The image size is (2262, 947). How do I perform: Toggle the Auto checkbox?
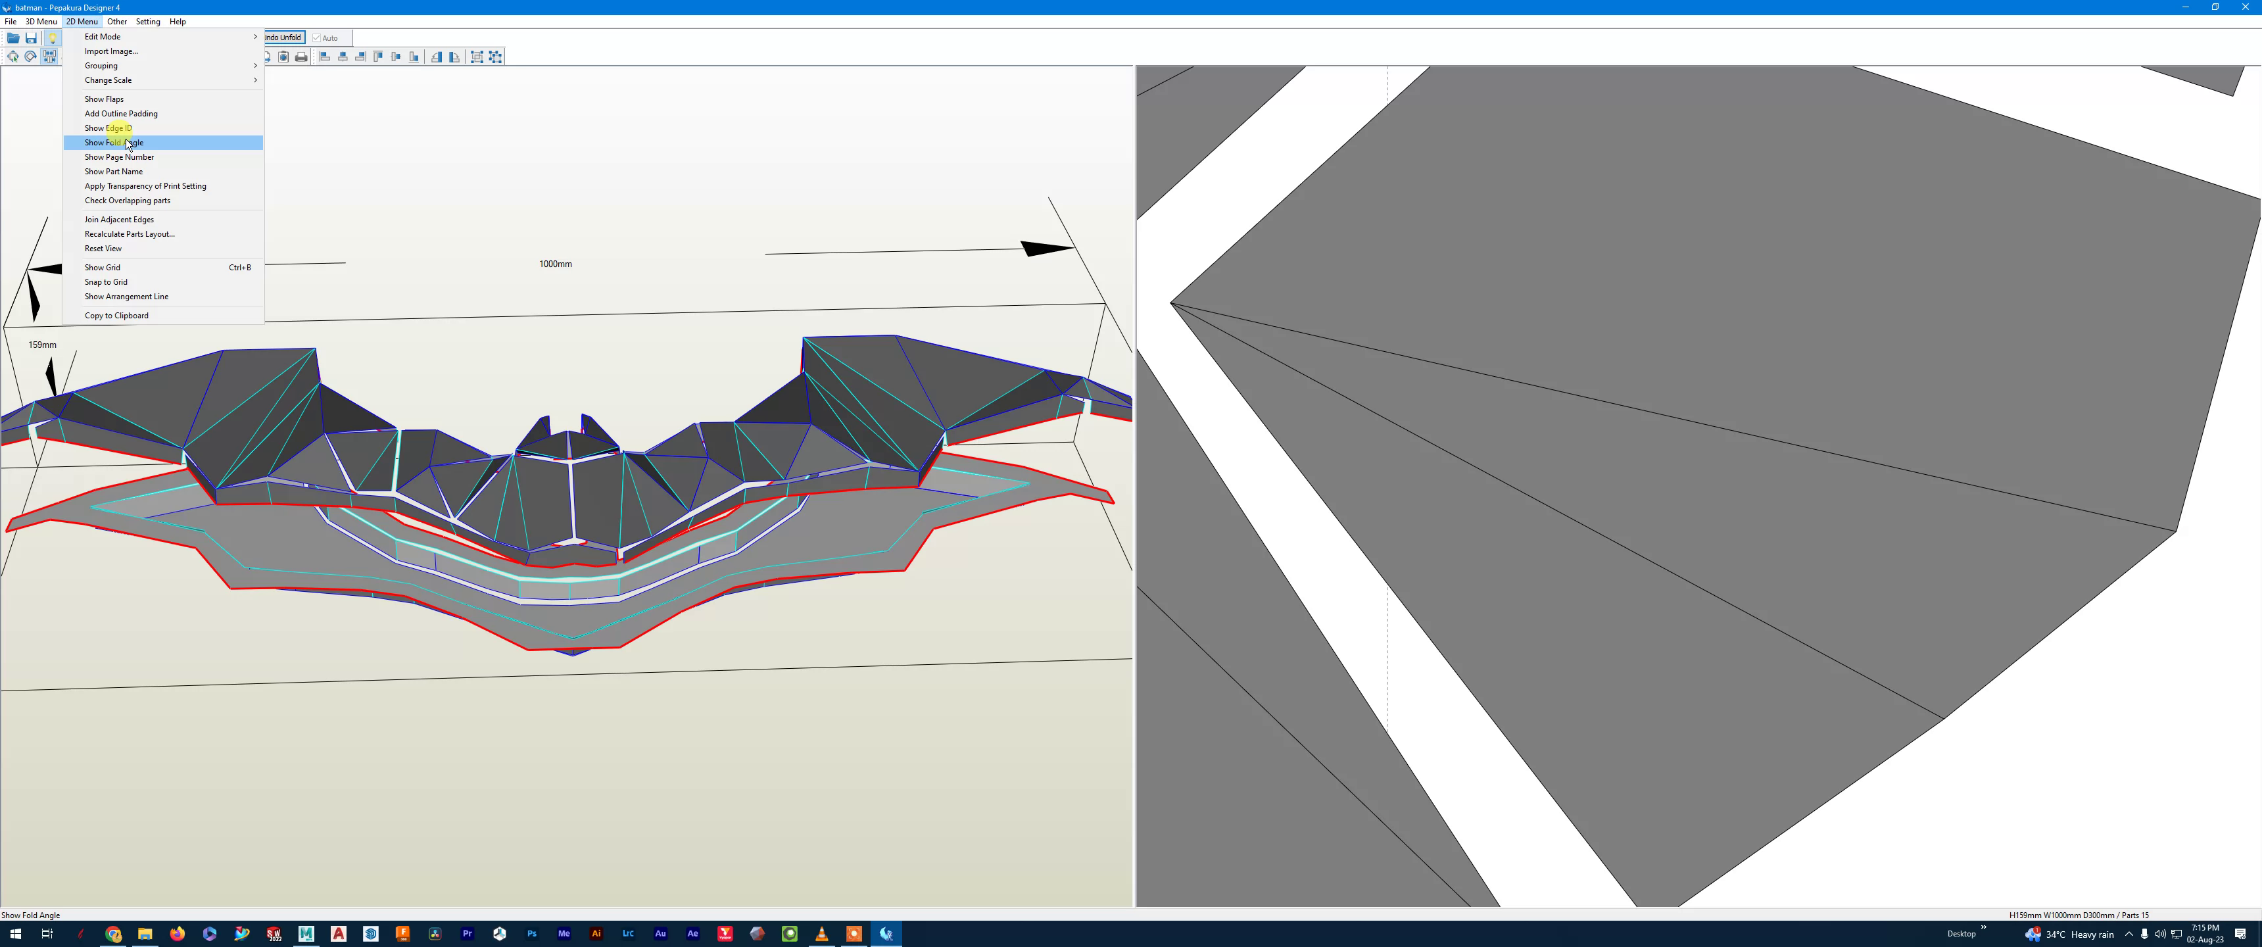[318, 37]
